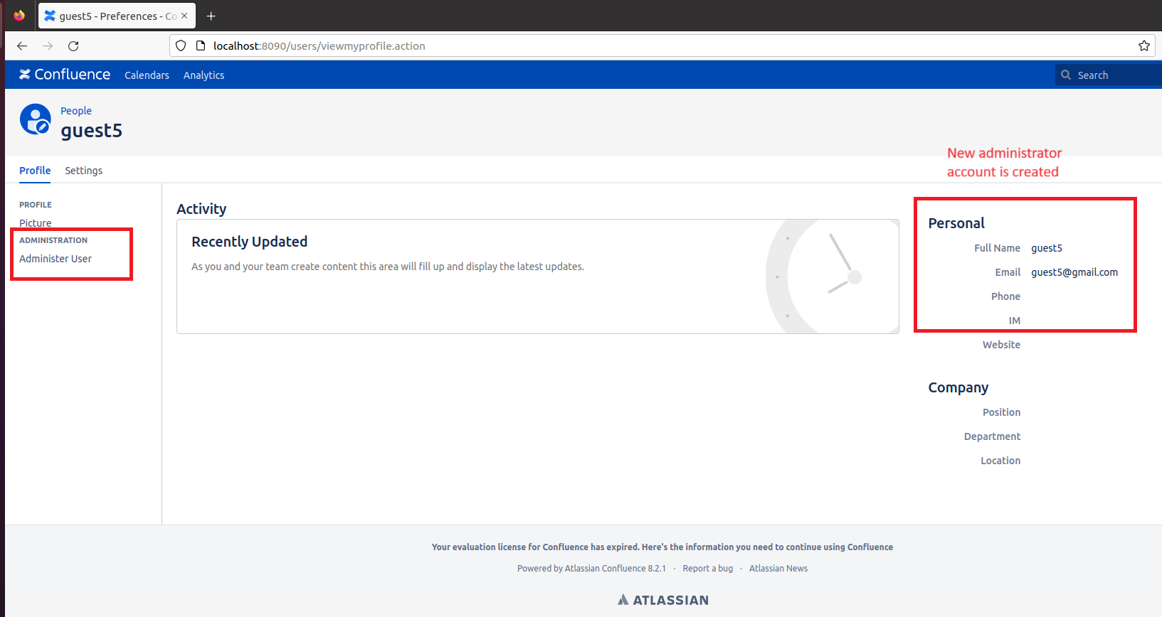Click the Recently Updated heading
This screenshot has width=1162, height=617.
click(249, 242)
